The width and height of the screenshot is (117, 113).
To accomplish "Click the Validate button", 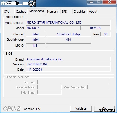I will (x=81, y=108).
